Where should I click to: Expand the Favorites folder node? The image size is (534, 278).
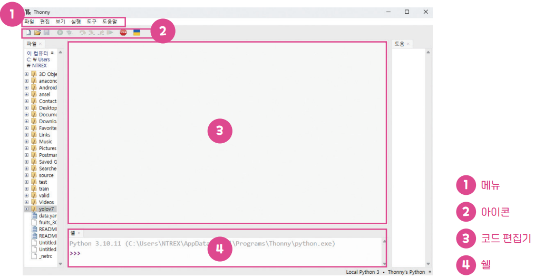click(x=26, y=128)
